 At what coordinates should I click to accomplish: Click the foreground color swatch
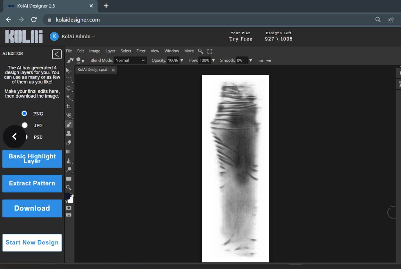(x=67, y=196)
